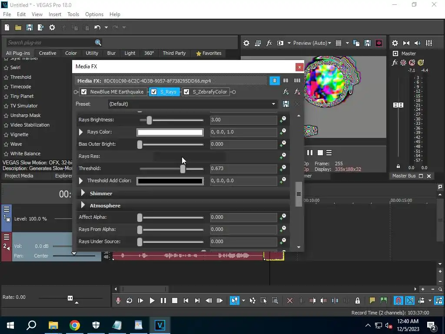Open Preview (Auto) quality dropdown

[312, 43]
